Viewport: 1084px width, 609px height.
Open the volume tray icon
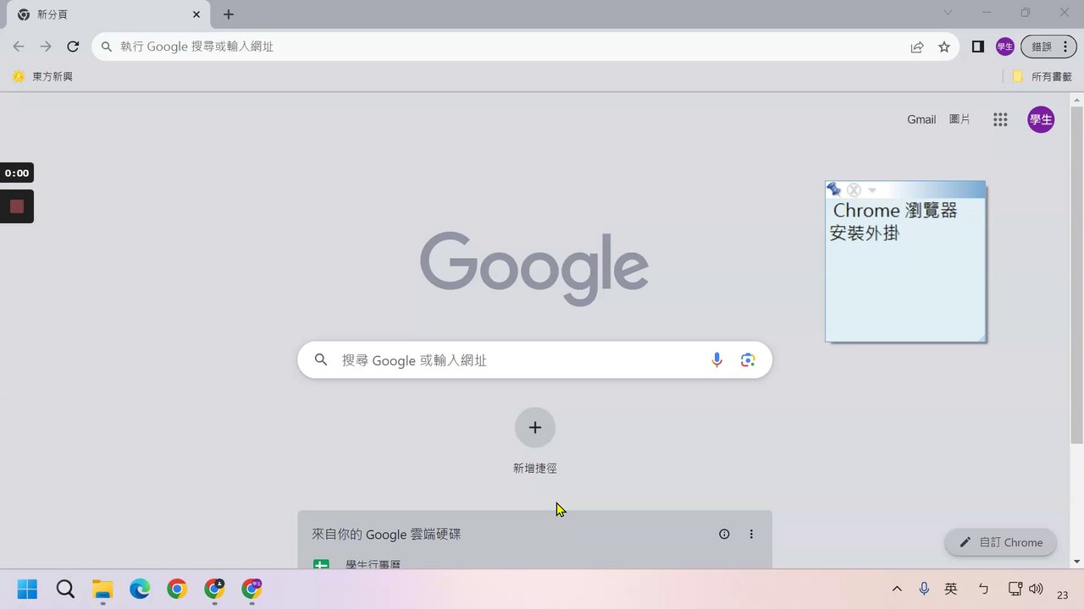(x=1036, y=589)
